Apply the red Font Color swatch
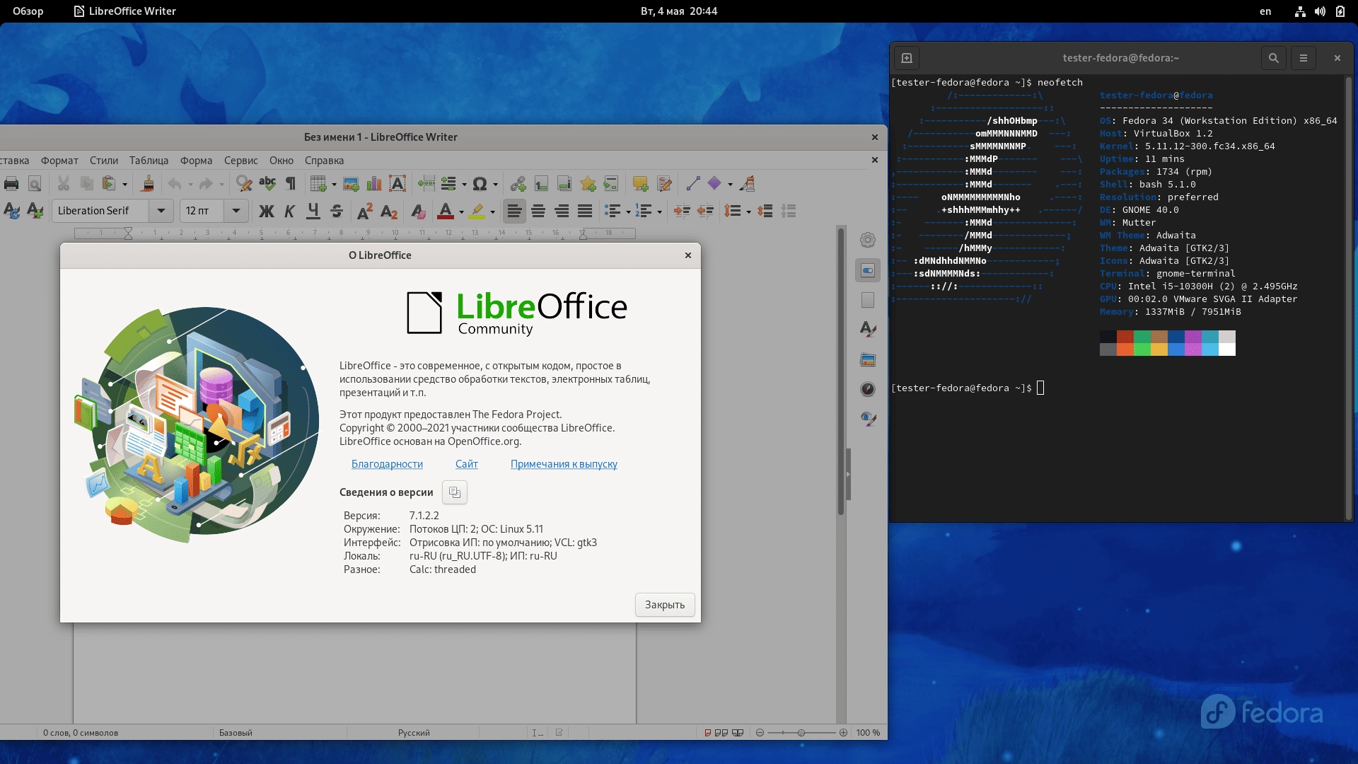Viewport: 1358px width, 764px height. (446, 211)
